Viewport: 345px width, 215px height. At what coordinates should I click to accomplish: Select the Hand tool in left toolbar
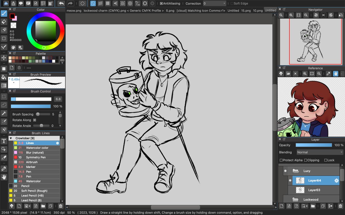coord(4,177)
